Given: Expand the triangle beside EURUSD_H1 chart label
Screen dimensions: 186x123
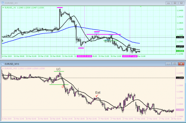Looking at the screenshot, I should [x=3, y=8].
